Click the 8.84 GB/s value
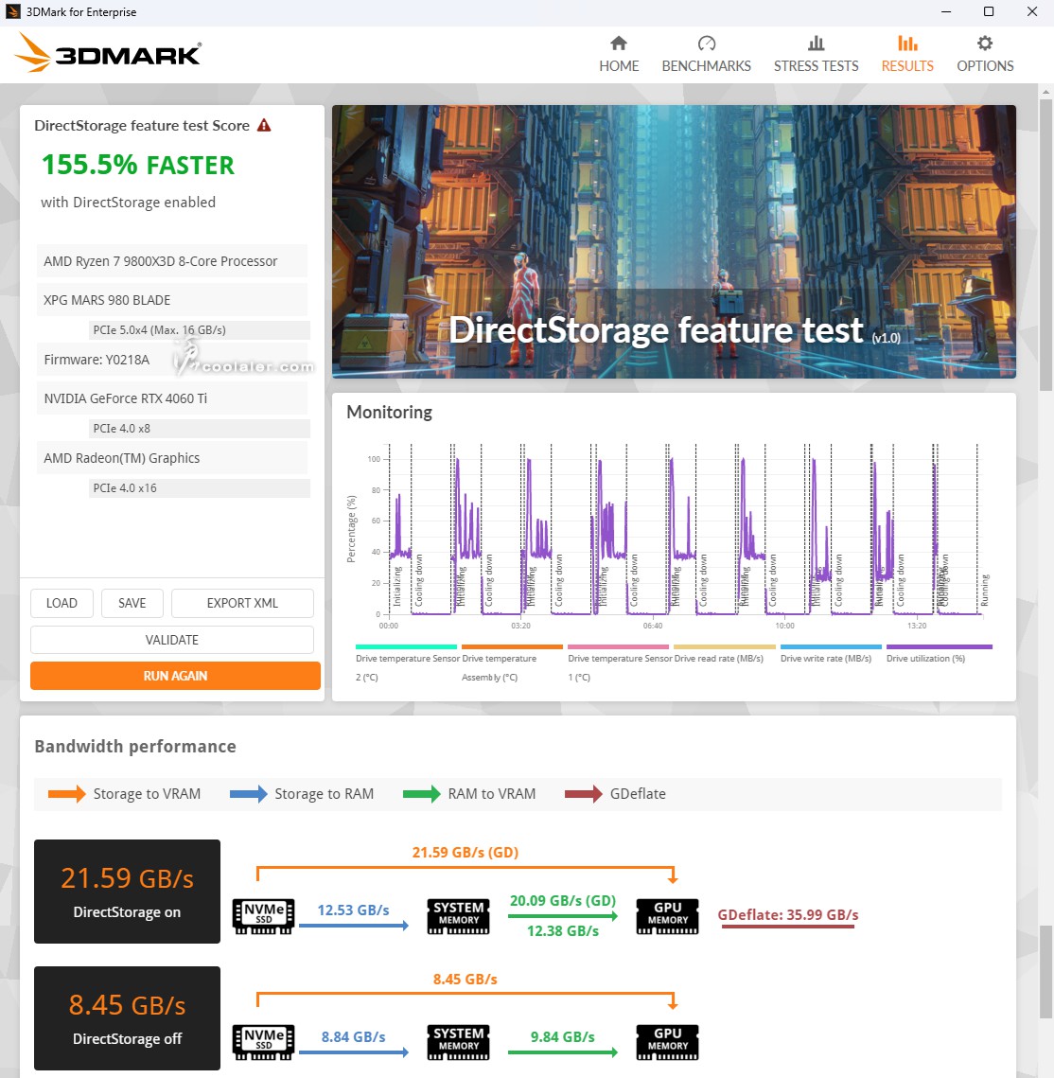The height and width of the screenshot is (1078, 1054). (353, 1036)
